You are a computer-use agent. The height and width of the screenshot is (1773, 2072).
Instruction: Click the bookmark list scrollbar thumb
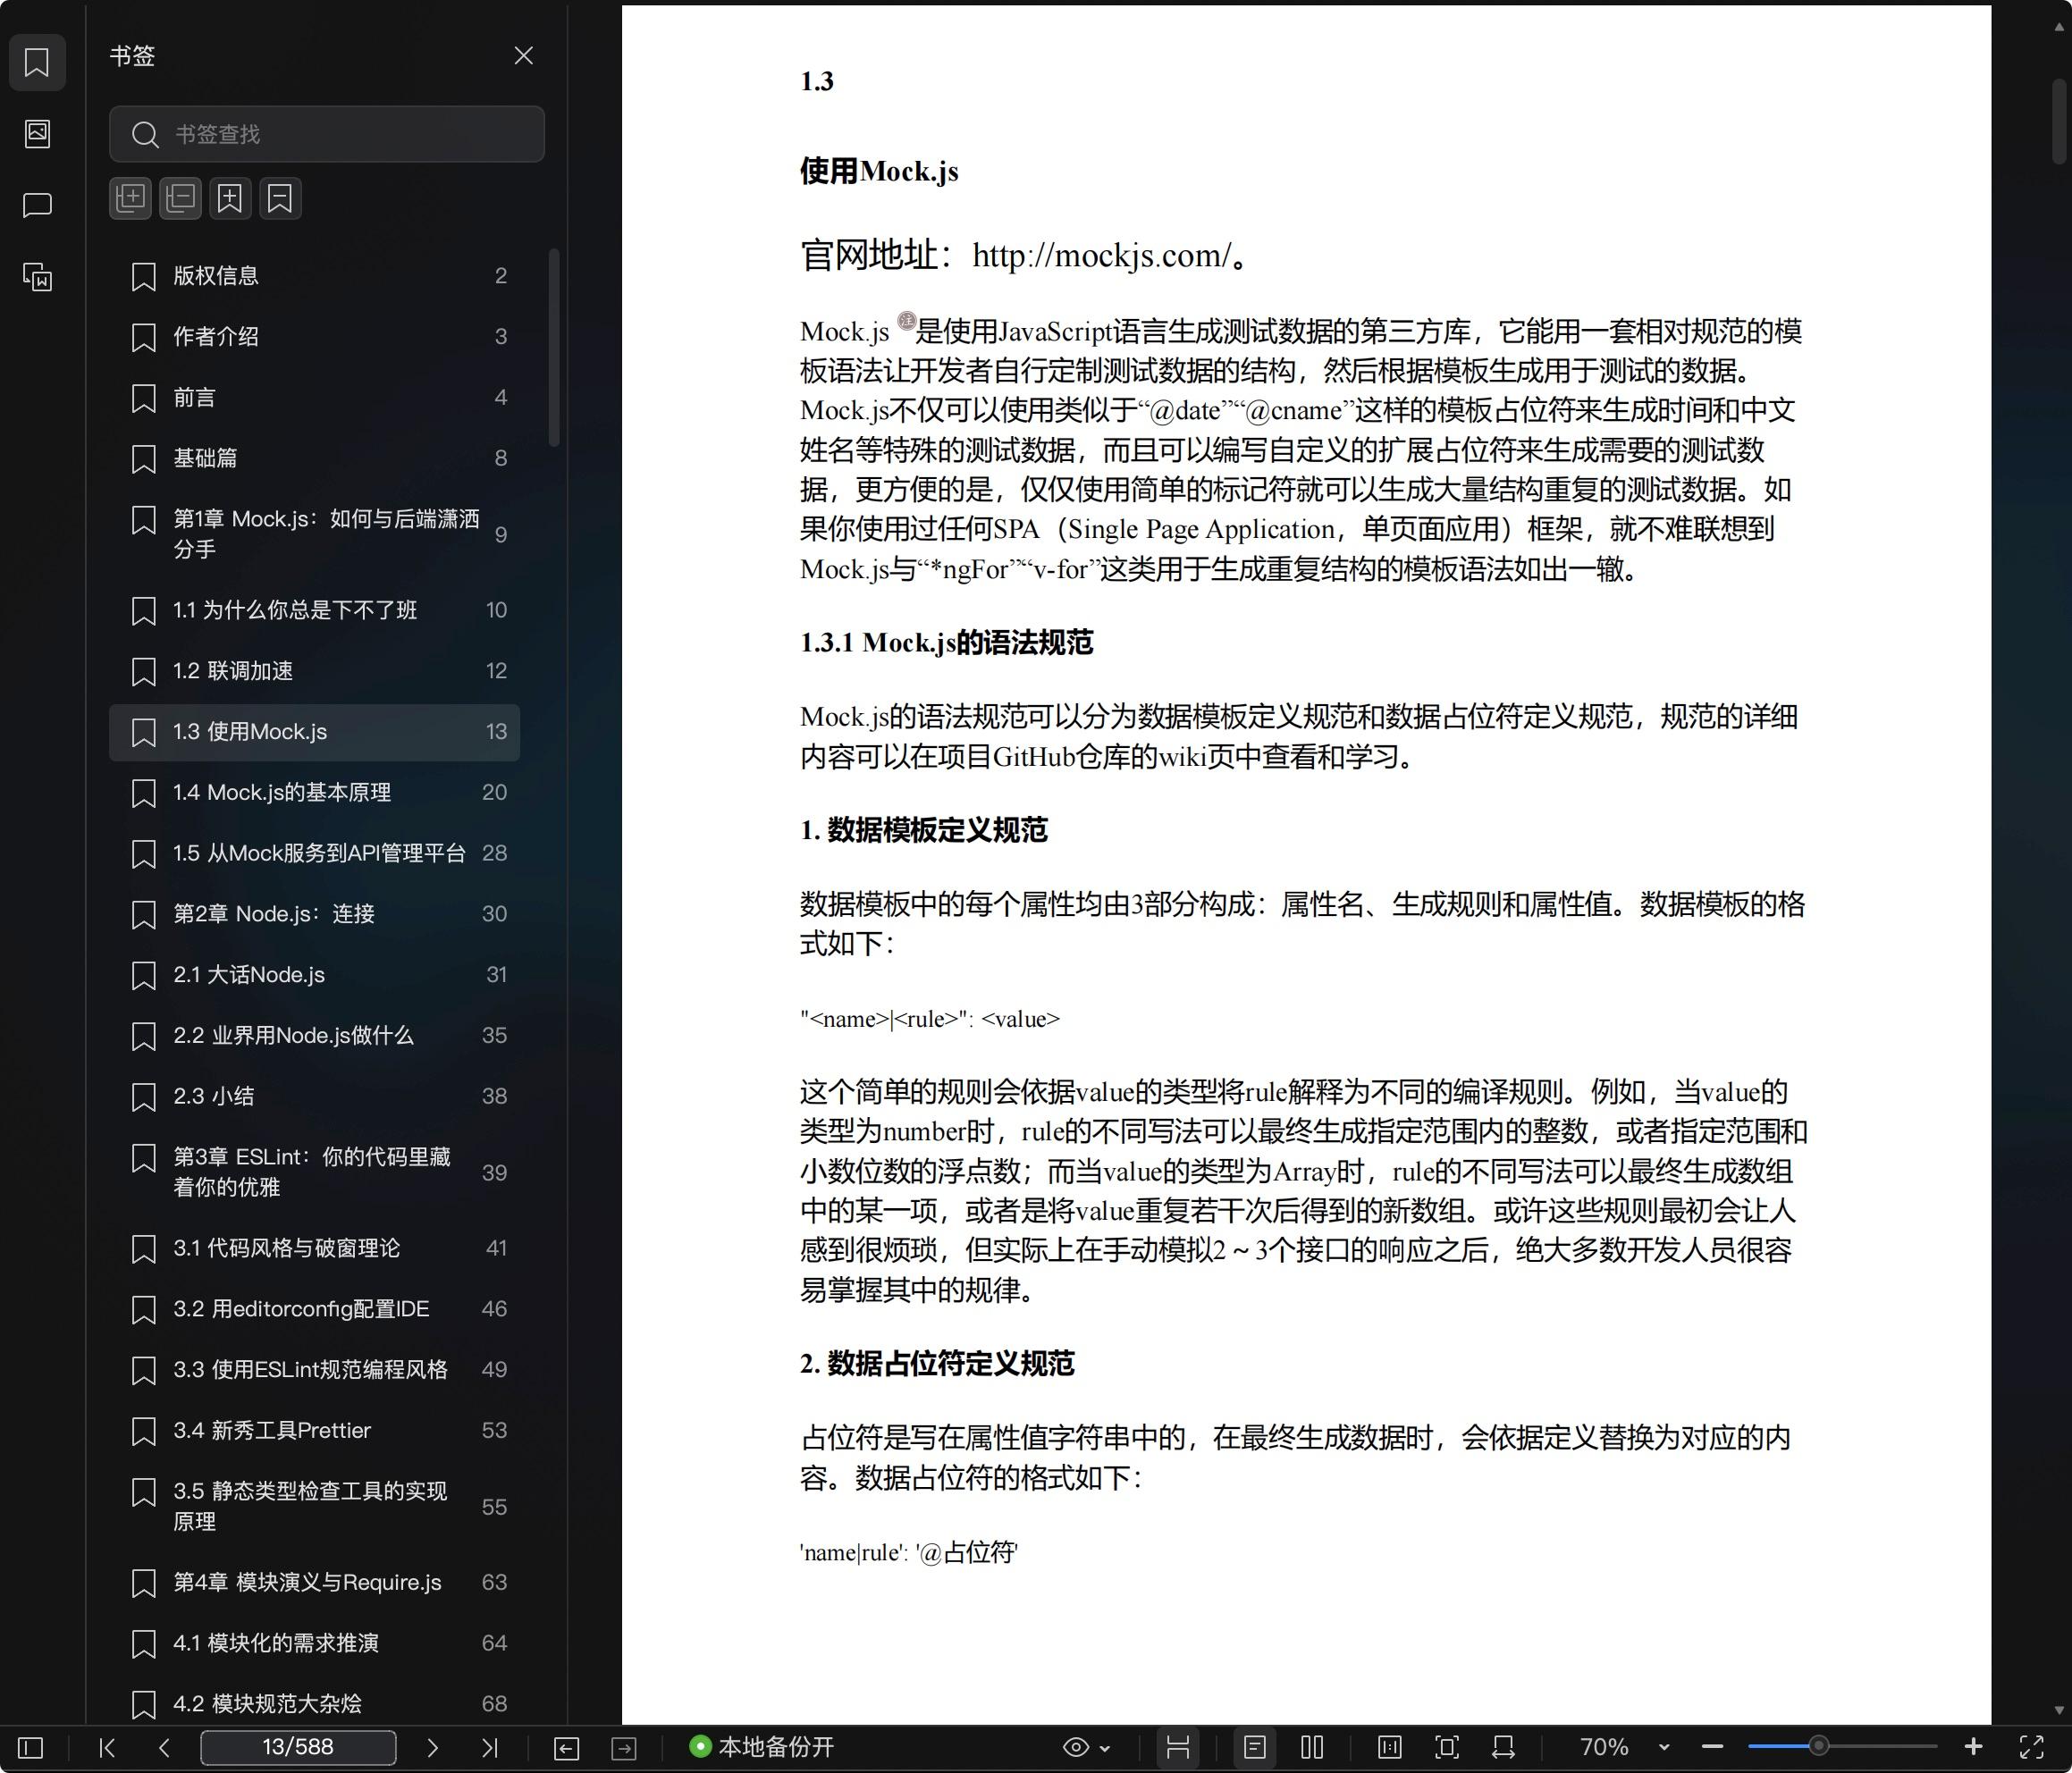click(554, 348)
